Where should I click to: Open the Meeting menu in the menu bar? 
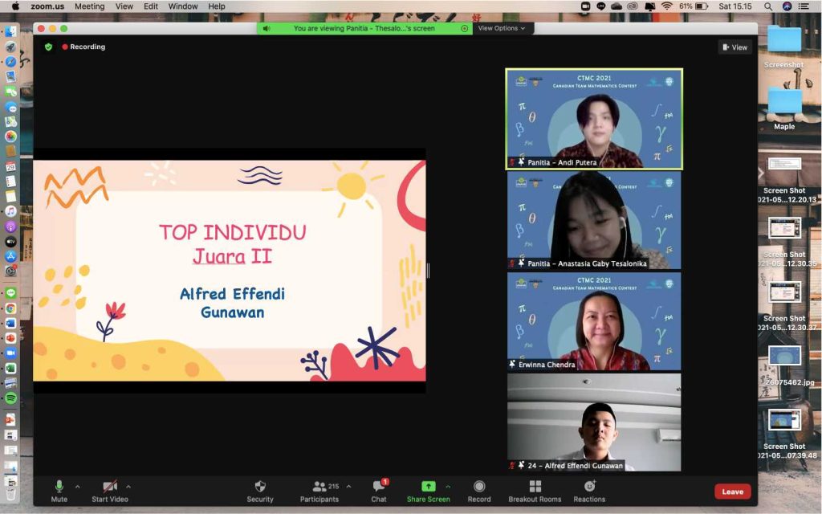[89, 6]
